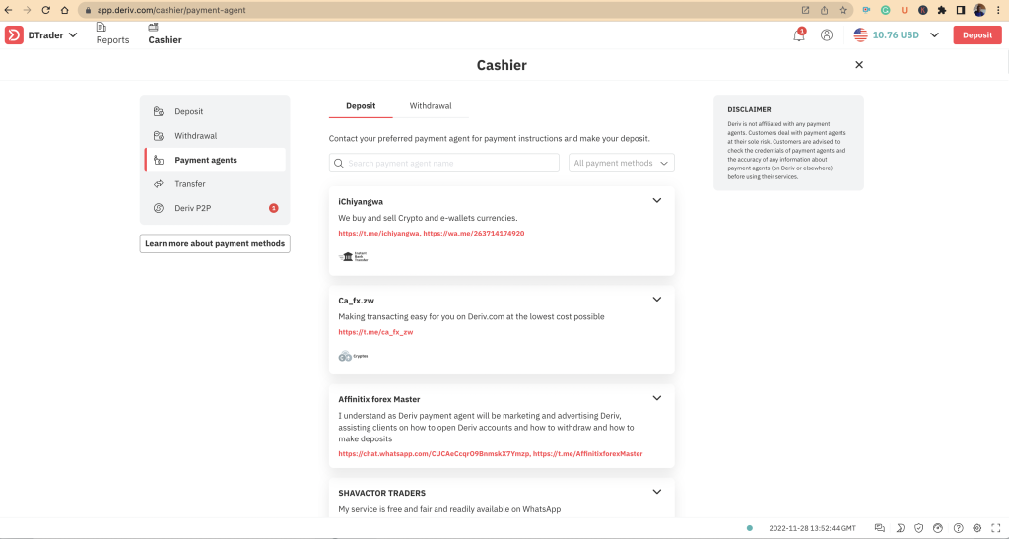Viewport: 1009px width, 539px height.
Task: Click the Deriv P2P sidebar icon
Action: click(x=159, y=208)
